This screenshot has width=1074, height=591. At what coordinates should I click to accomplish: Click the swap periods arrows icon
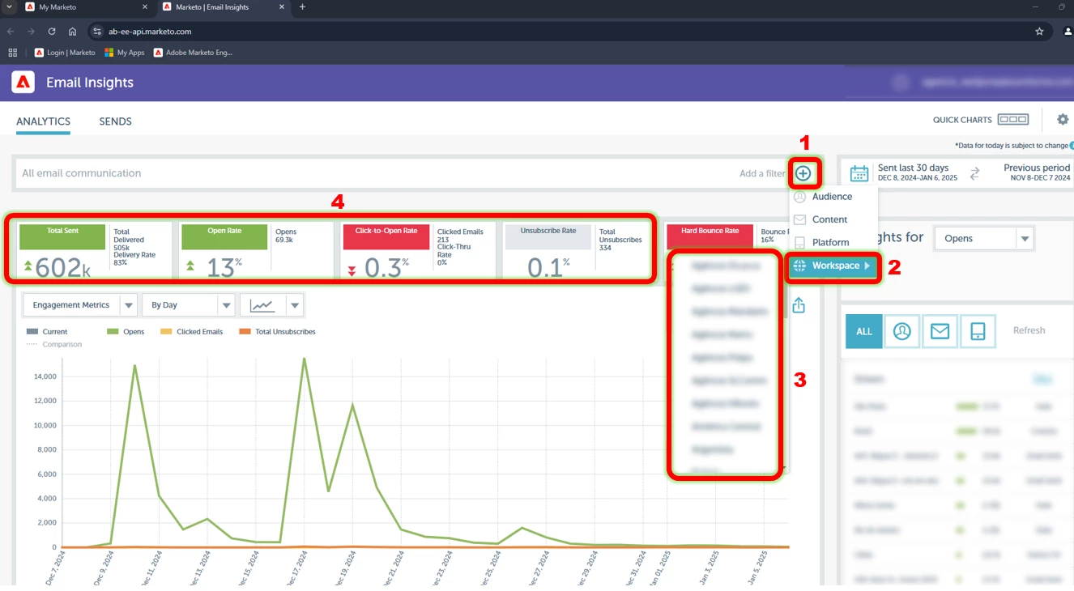(x=974, y=173)
